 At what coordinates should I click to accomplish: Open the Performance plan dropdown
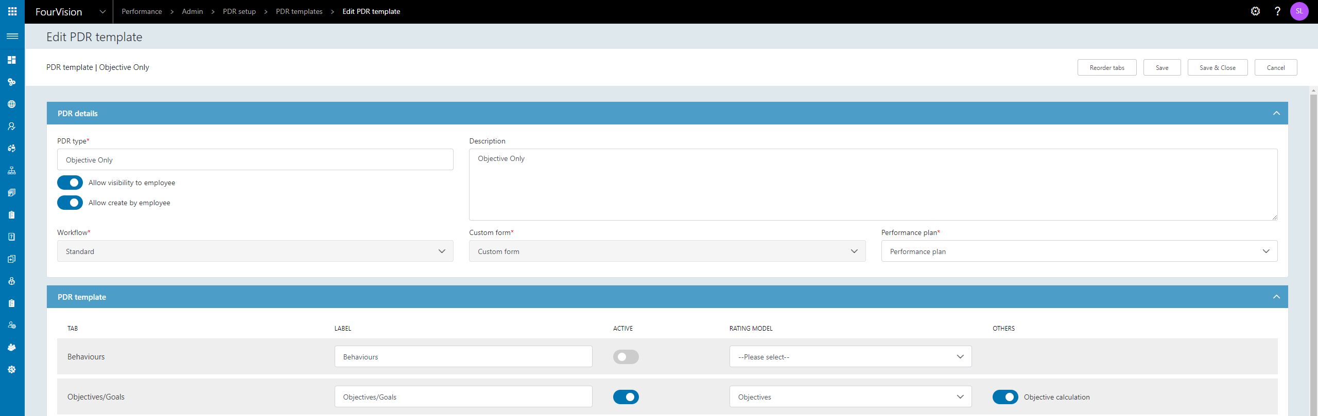1079,251
